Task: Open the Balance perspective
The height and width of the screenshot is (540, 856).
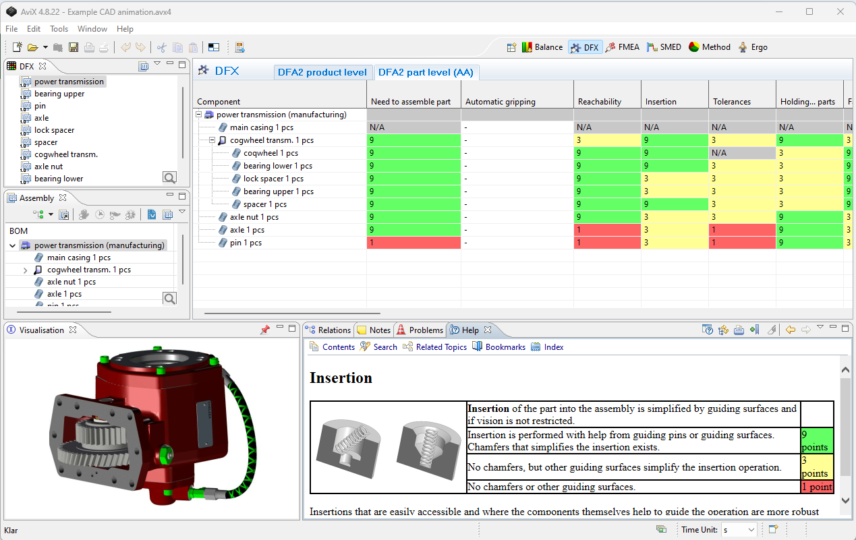Action: click(x=542, y=47)
